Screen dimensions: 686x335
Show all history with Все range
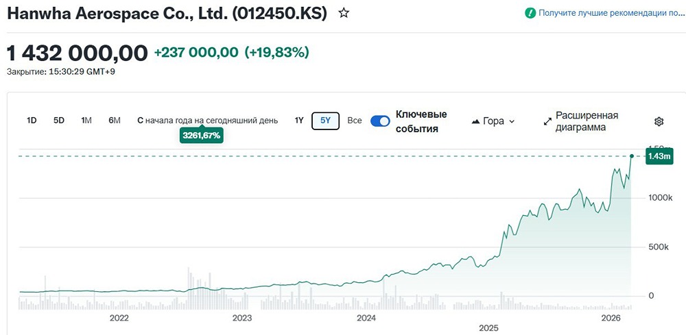[x=354, y=121]
